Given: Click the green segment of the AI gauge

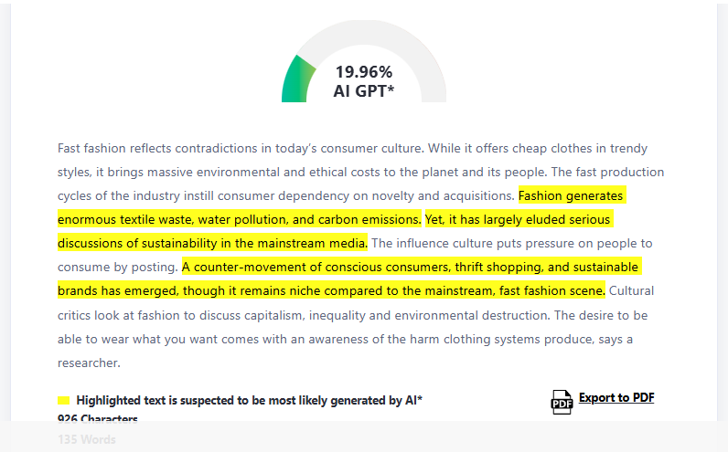Looking at the screenshot, I should (297, 81).
